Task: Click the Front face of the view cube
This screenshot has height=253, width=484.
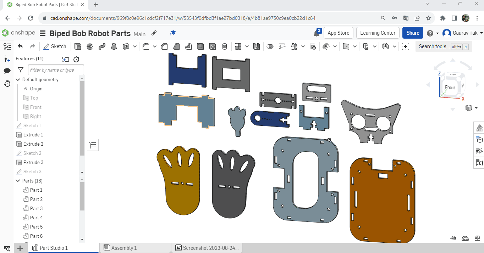Action: coord(450,88)
